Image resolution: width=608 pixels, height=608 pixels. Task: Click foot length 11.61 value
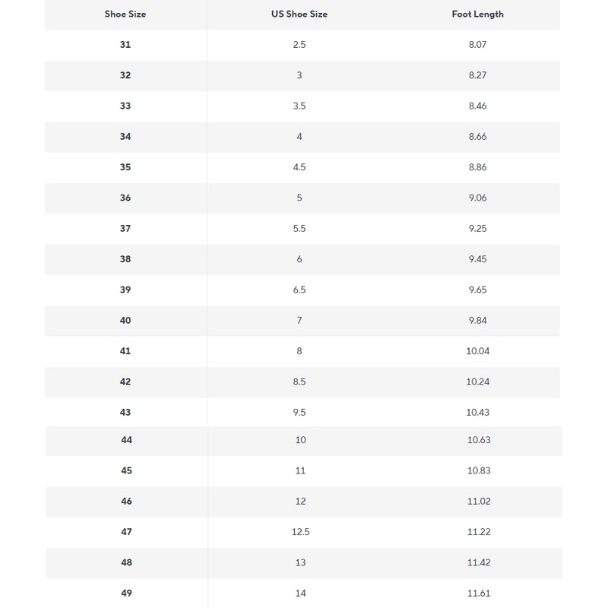[x=479, y=593]
